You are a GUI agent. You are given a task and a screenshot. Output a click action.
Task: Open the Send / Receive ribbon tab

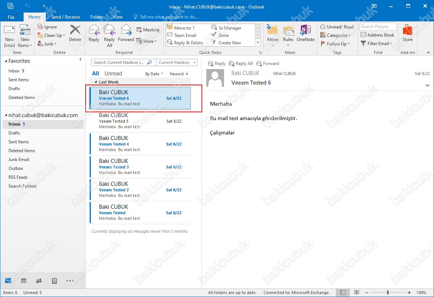tap(65, 17)
